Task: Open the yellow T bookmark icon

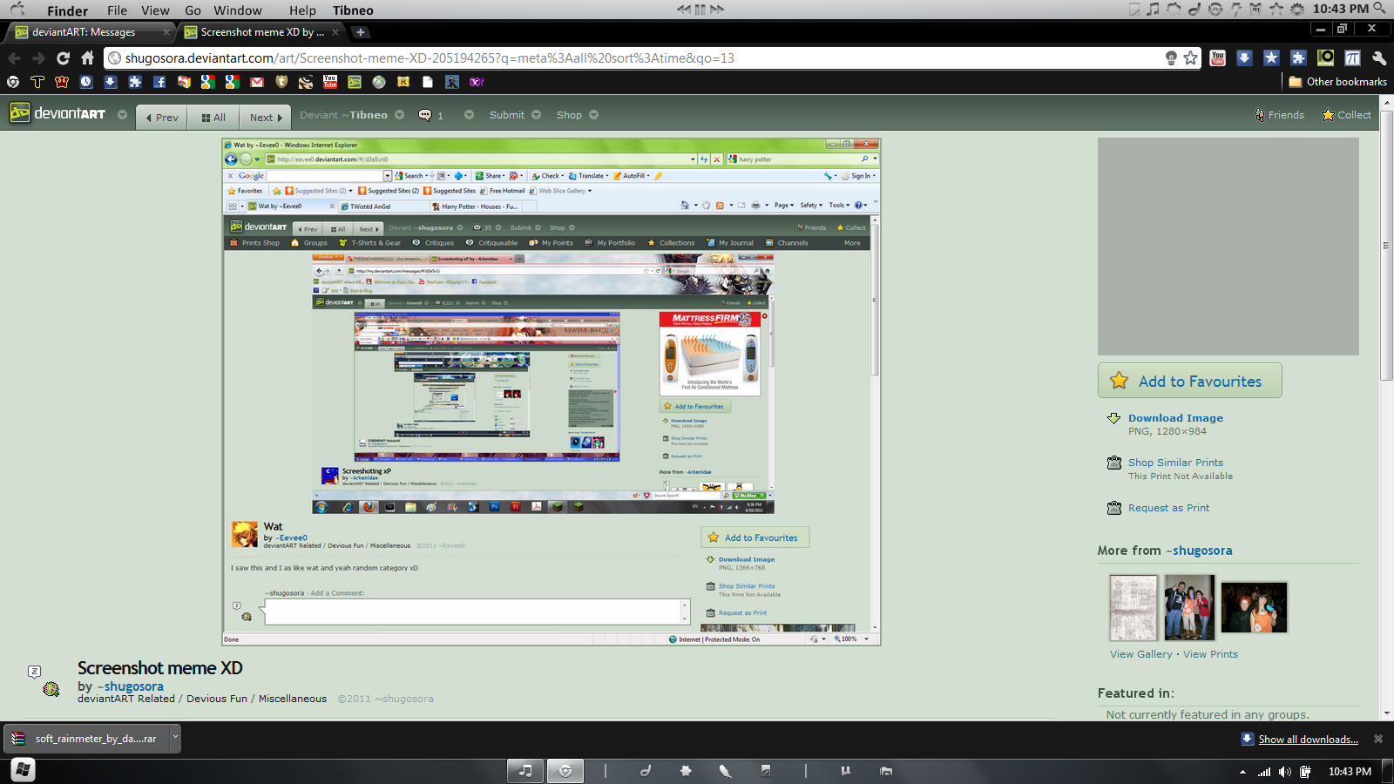Action: [37, 82]
